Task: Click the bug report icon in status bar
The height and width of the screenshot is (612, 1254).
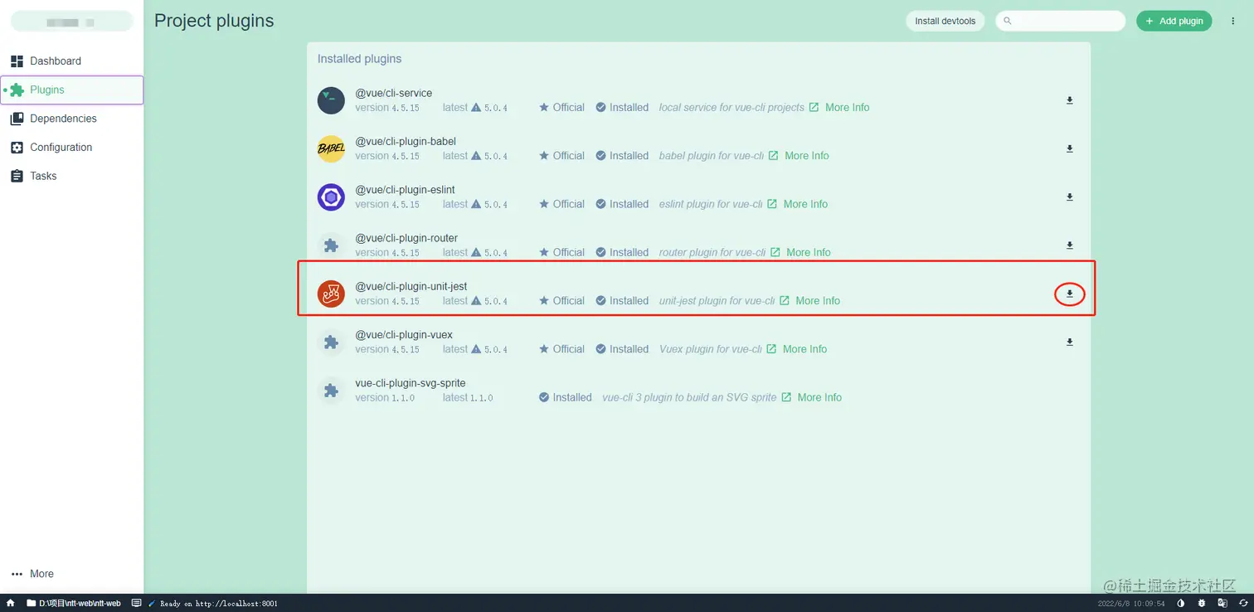Action: click(1202, 603)
